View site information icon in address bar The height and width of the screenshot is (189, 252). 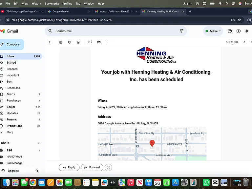(8, 20)
